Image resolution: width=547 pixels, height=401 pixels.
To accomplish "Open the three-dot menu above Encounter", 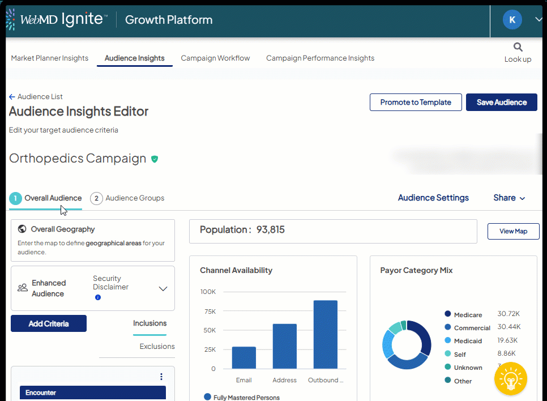I will click(x=161, y=377).
